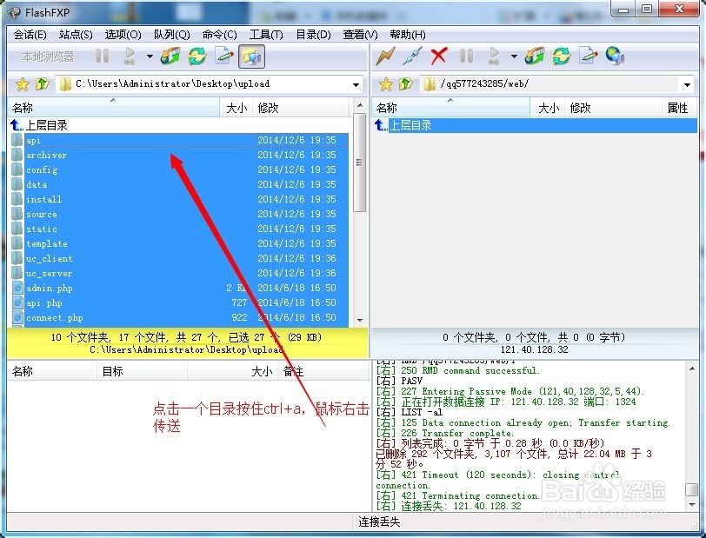Select the archiver folder

tap(178, 156)
